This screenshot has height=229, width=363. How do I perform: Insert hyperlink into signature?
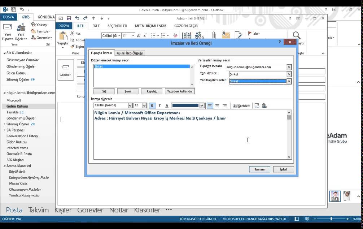pyautogui.click(x=264, y=106)
